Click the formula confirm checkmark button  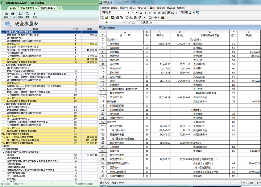(128, 22)
